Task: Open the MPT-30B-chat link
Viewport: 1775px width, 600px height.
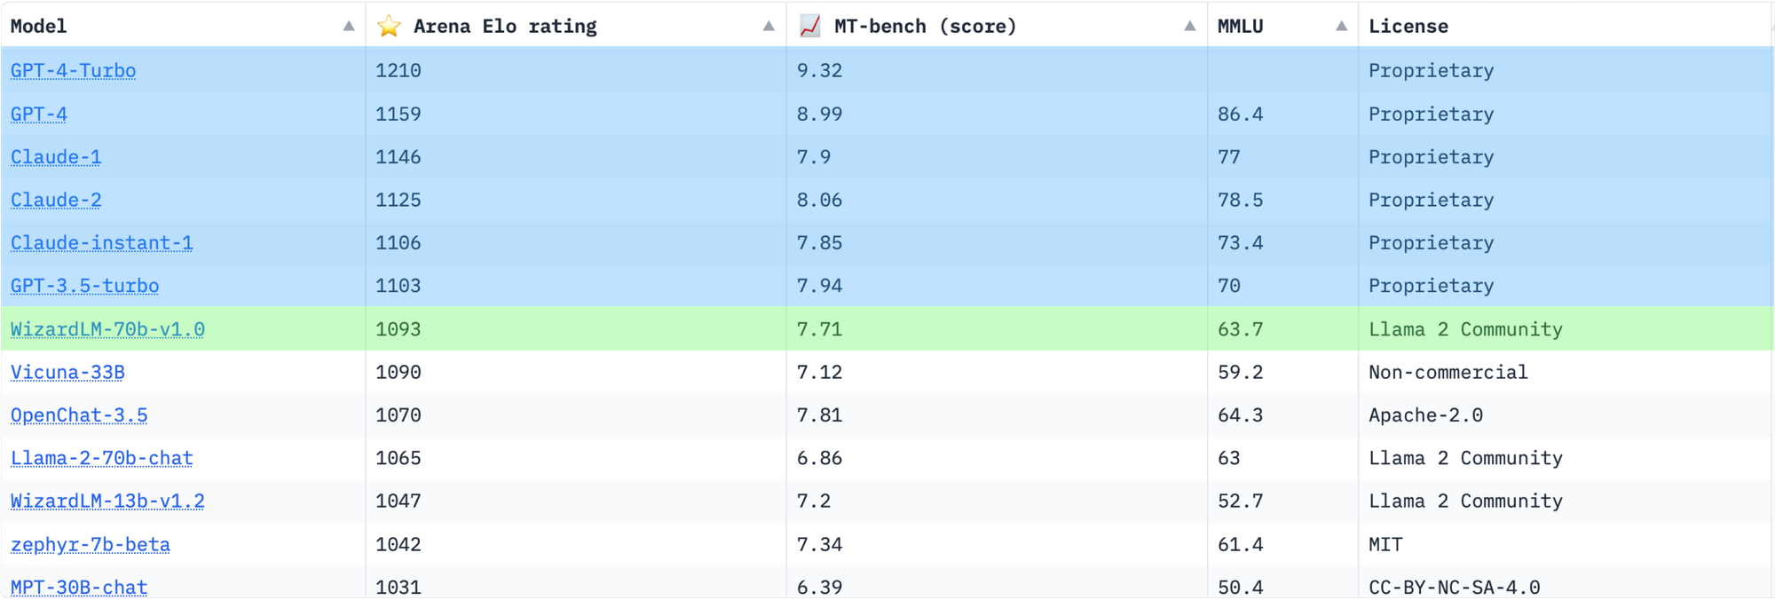Action: tap(79, 587)
